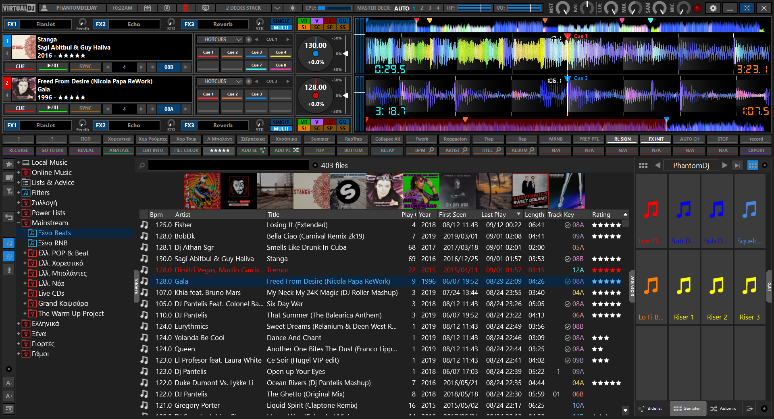Click the previous sampler bank arrow
Viewport: 774px width, 419px height.
point(657,165)
